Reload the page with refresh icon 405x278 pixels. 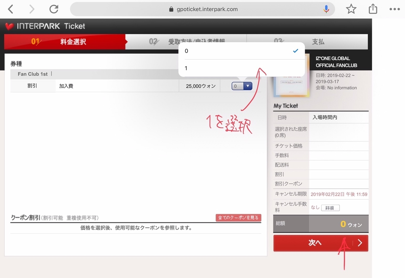[54, 9]
